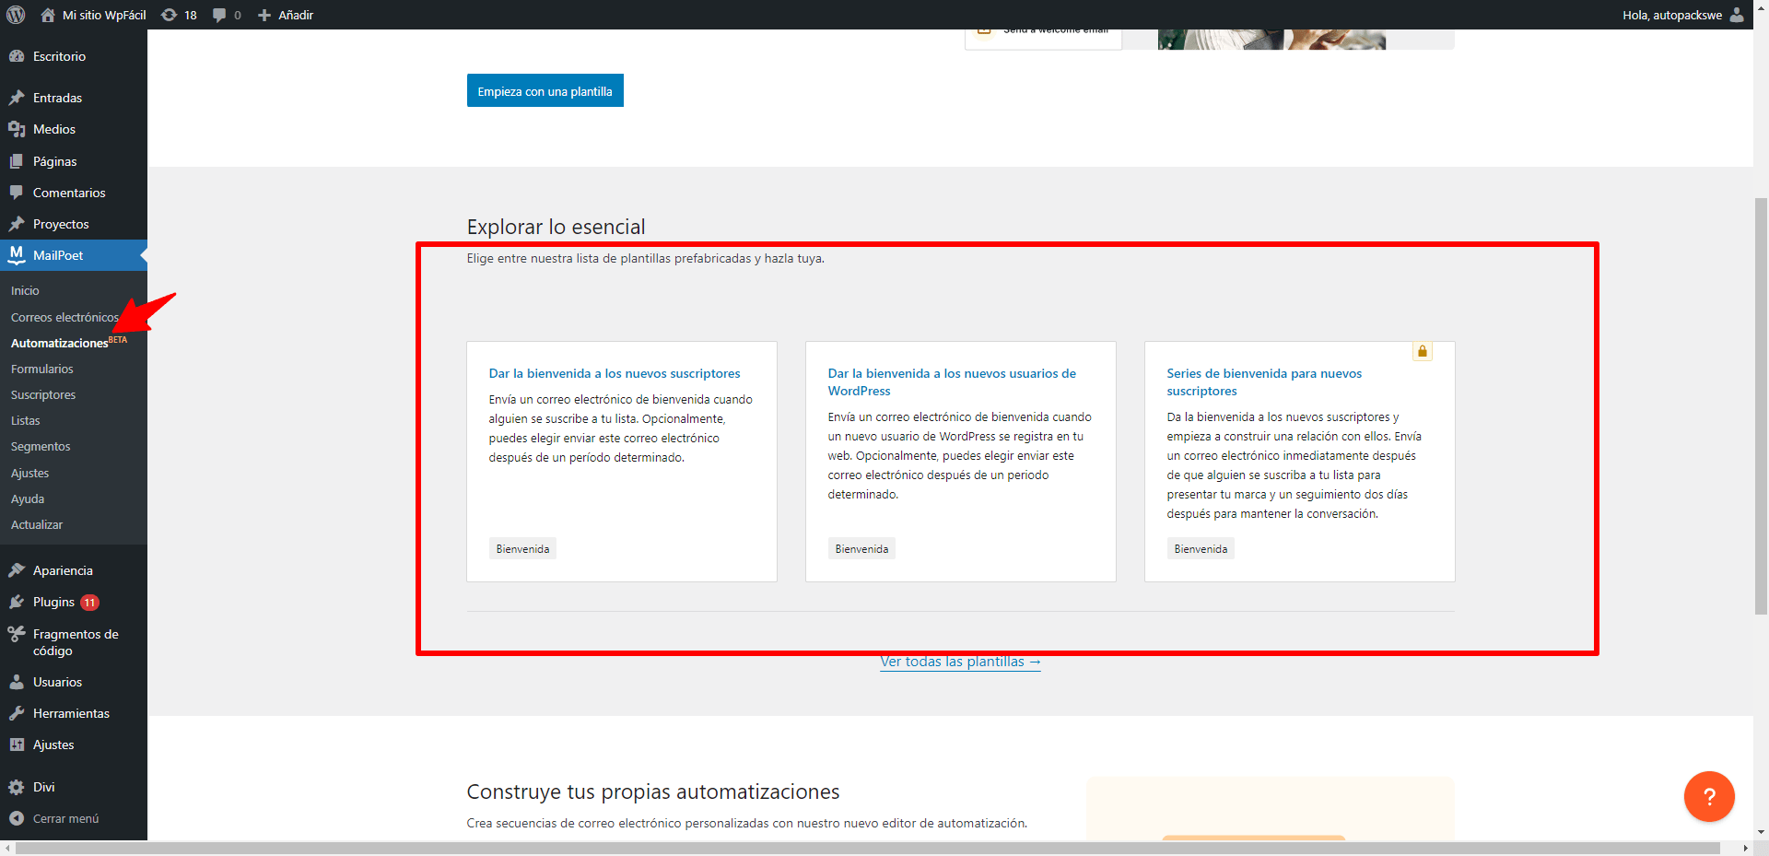Click the Divi gear icon
The image size is (1769, 856).
17,787
